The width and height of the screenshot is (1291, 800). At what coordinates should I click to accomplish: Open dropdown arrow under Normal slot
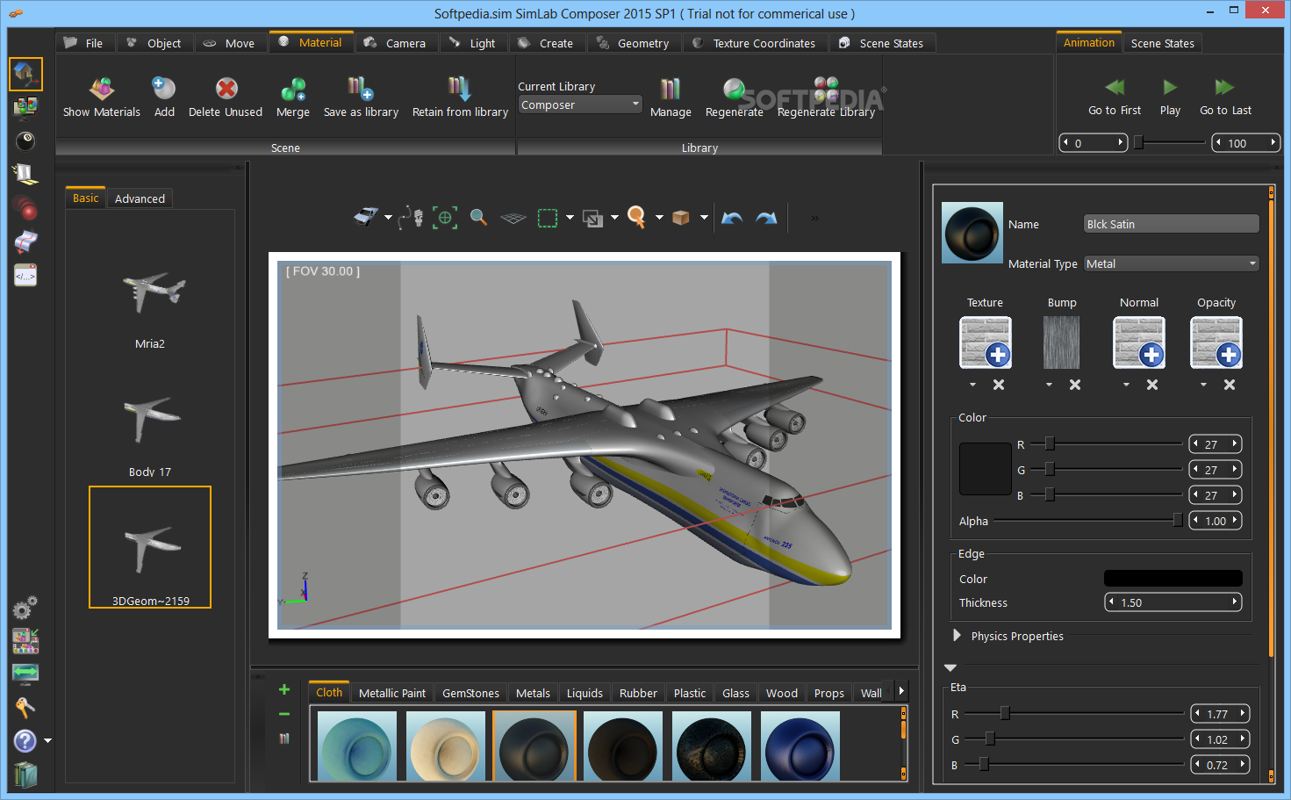pyautogui.click(x=1126, y=385)
